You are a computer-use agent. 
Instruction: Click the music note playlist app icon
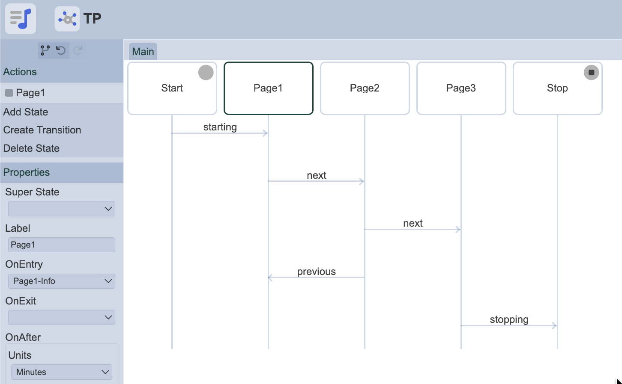click(x=21, y=19)
